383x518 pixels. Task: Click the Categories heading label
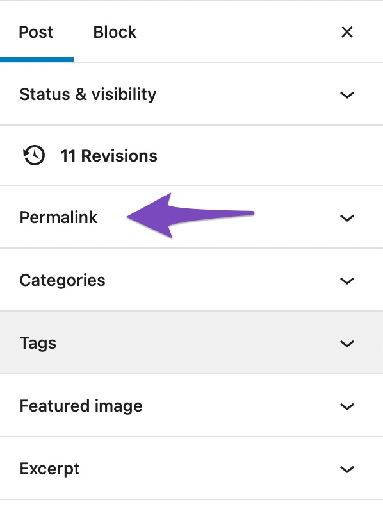point(62,280)
